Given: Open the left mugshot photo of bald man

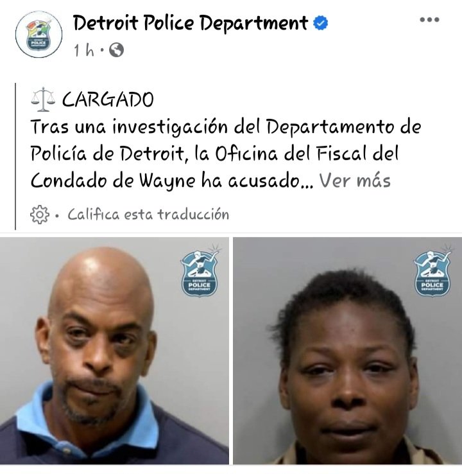Looking at the screenshot, I should (114, 351).
